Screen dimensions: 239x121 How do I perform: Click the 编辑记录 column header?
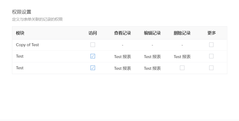tap(152, 33)
